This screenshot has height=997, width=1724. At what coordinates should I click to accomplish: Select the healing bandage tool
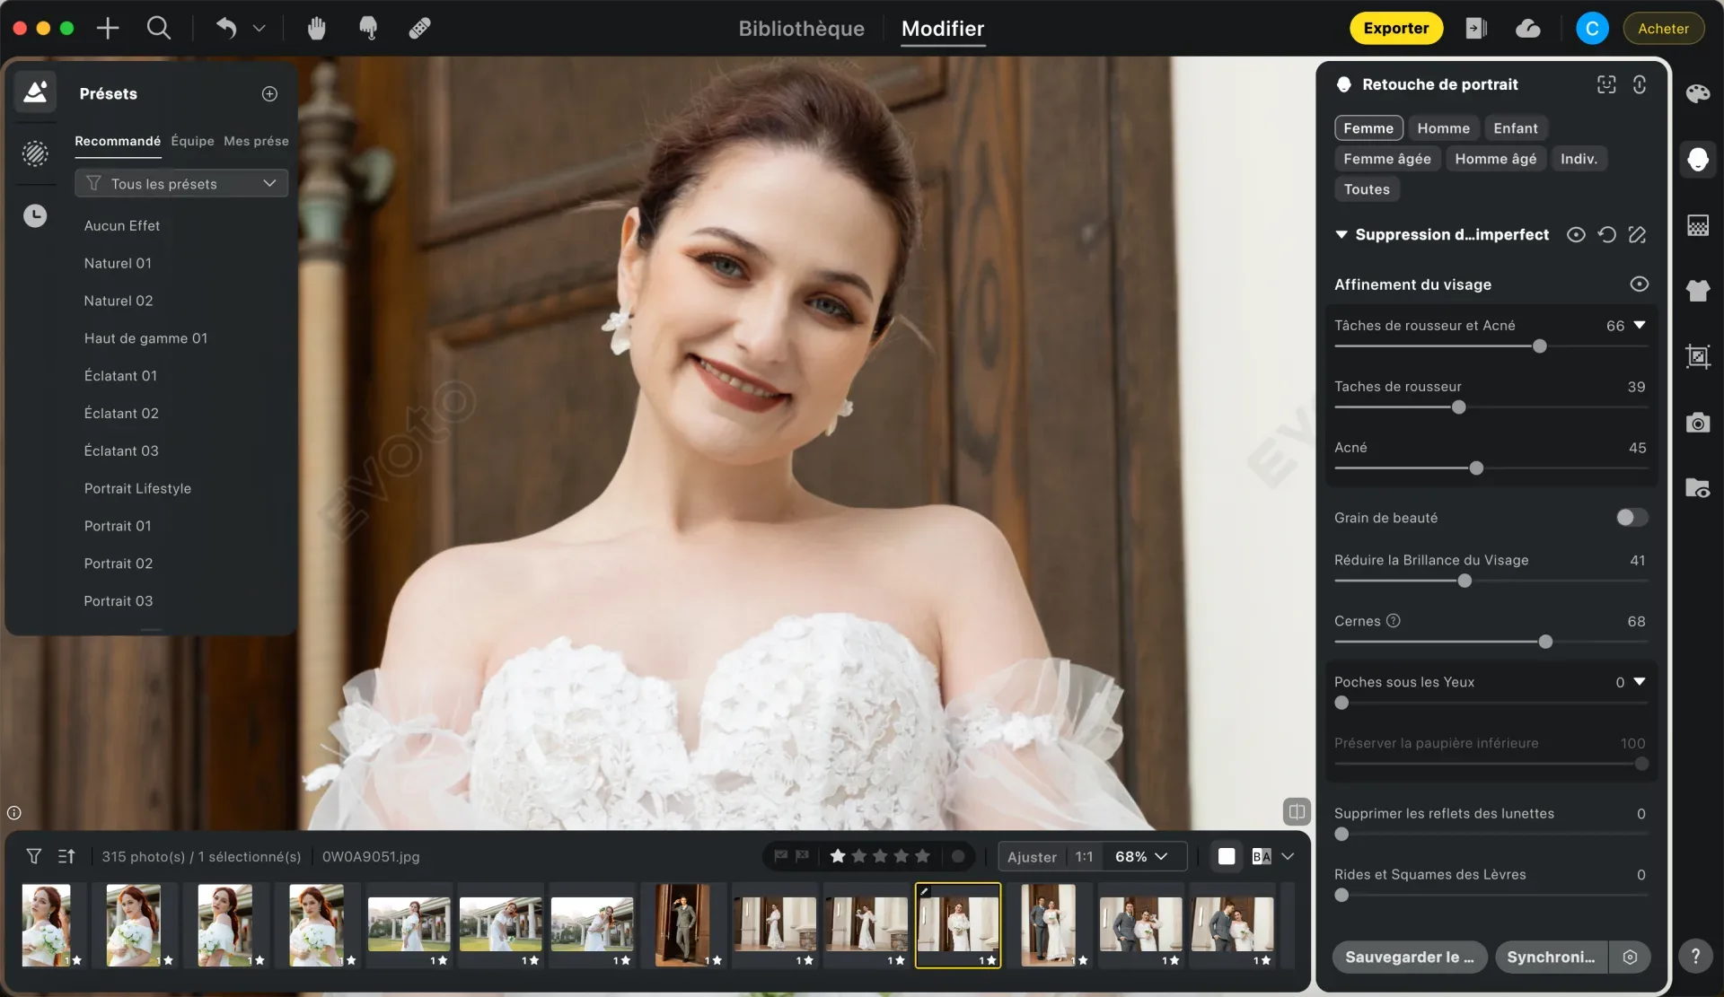(419, 29)
